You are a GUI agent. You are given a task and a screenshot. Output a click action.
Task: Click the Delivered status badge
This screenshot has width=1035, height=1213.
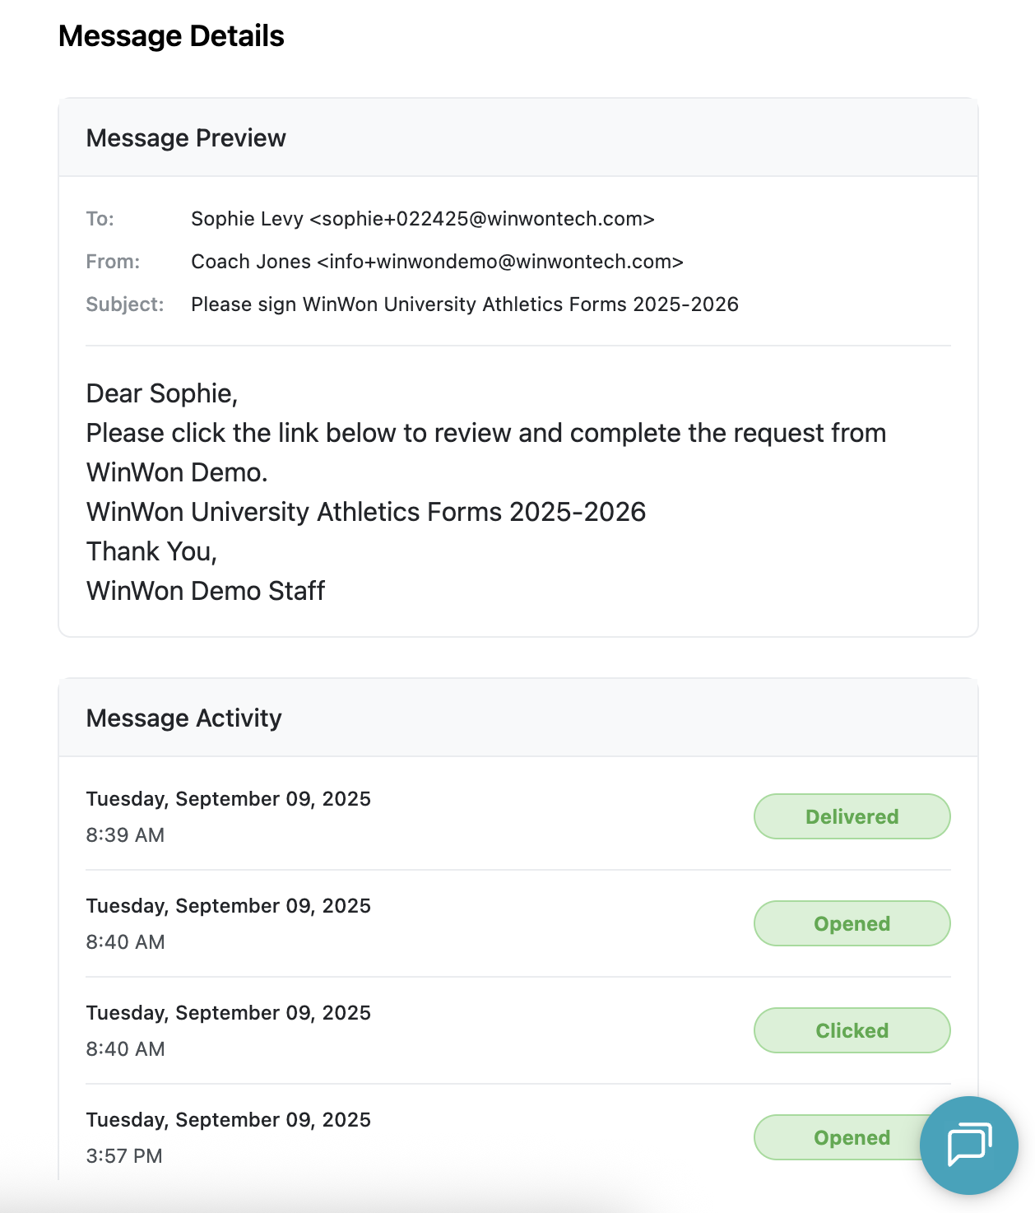(x=852, y=816)
